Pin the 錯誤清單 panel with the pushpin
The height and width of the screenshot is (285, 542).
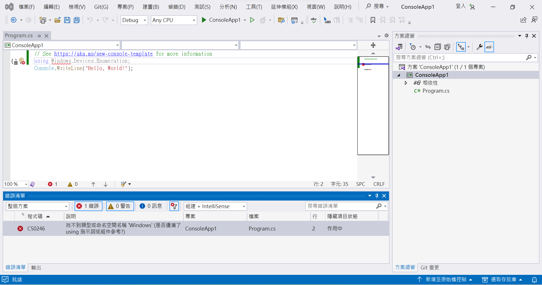click(x=377, y=196)
